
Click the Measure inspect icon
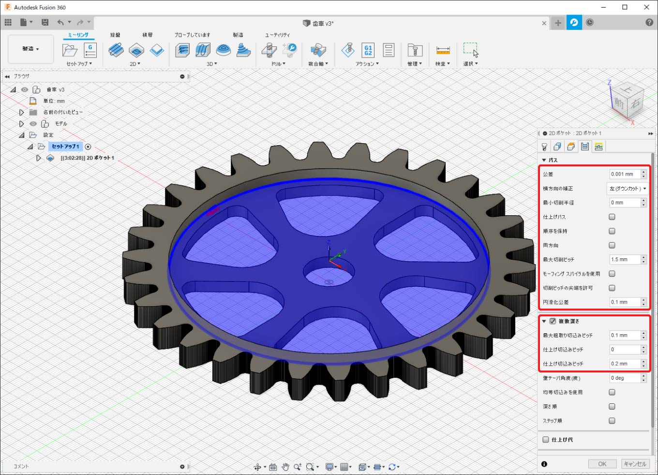443,50
